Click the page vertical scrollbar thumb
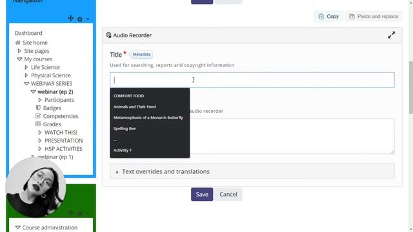Image resolution: width=413 pixels, height=232 pixels. (410, 88)
